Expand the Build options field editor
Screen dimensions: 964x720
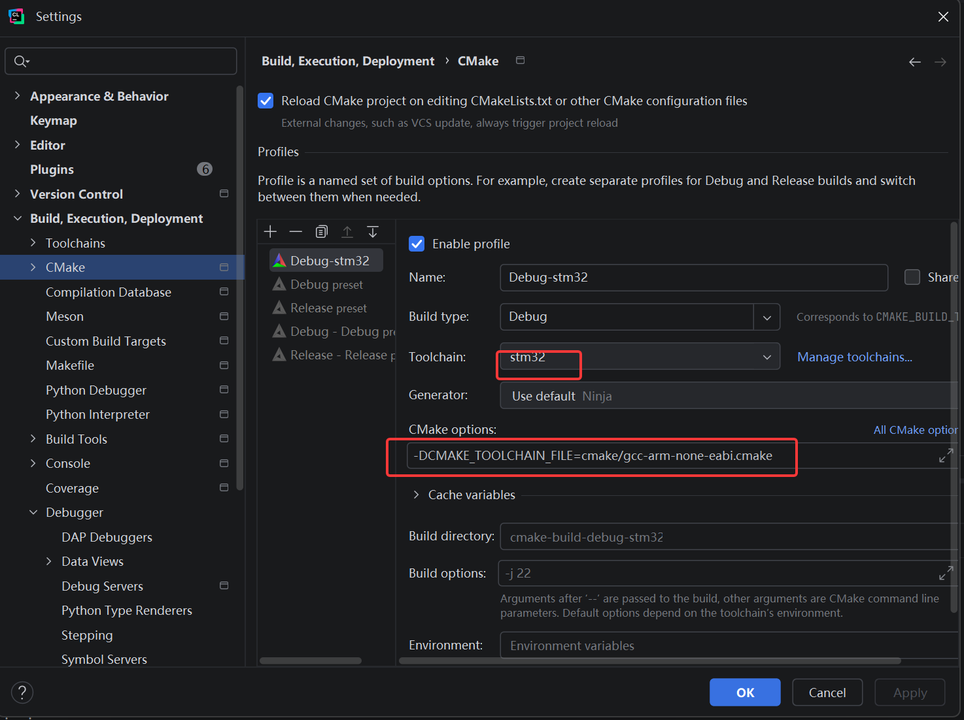point(946,573)
